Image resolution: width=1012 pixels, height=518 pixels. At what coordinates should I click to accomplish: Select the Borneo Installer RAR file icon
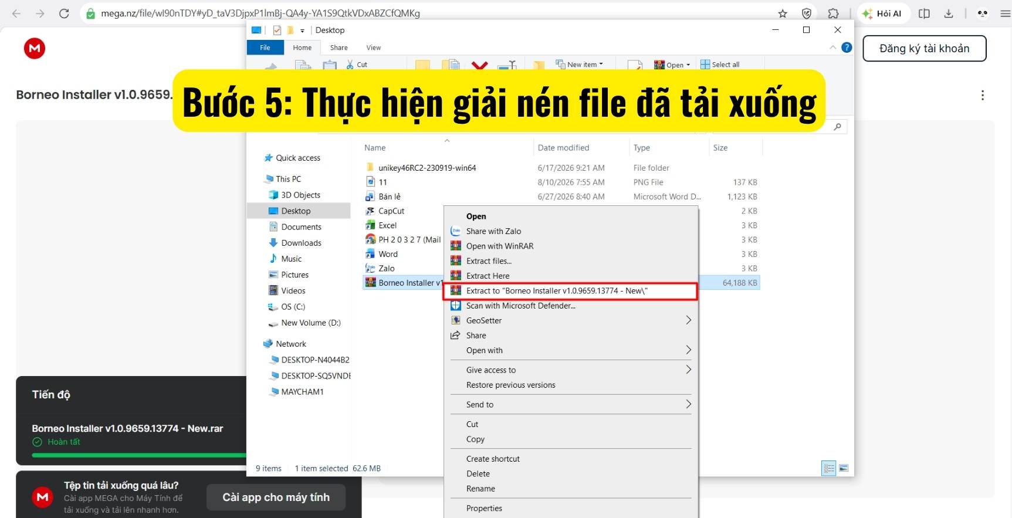tap(370, 283)
